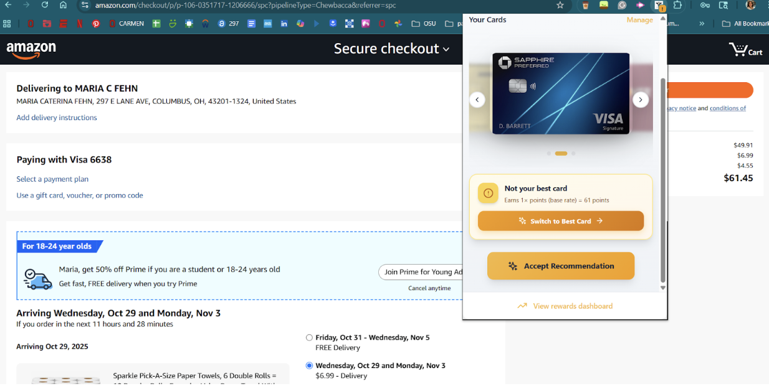769x386 pixels.
Task: Open the bookmark labeled 297
Action: 228,24
